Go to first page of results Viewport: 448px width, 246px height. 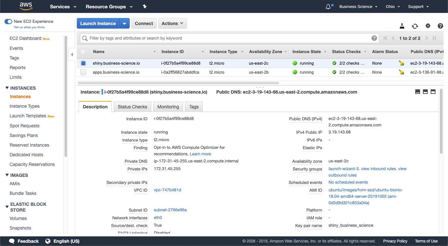[x=385, y=38]
